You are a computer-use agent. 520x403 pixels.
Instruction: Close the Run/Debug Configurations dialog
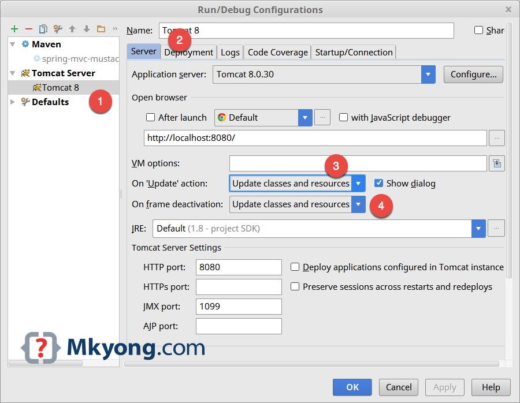508,10
